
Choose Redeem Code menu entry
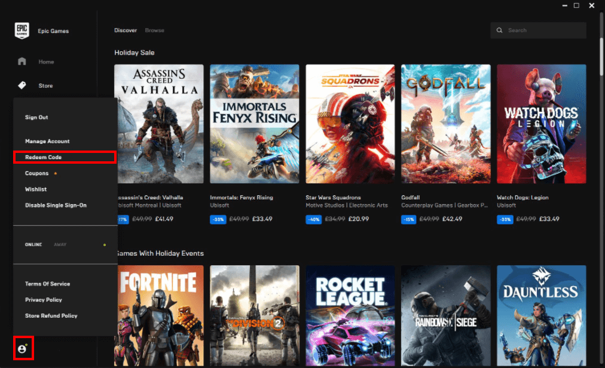coord(43,157)
